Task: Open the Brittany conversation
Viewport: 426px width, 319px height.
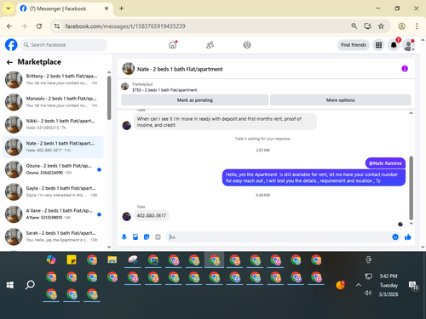Action: click(x=53, y=79)
